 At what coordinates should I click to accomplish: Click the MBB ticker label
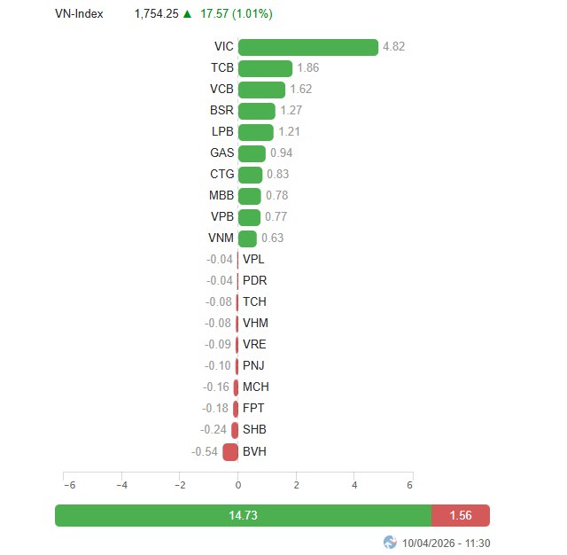[221, 196]
